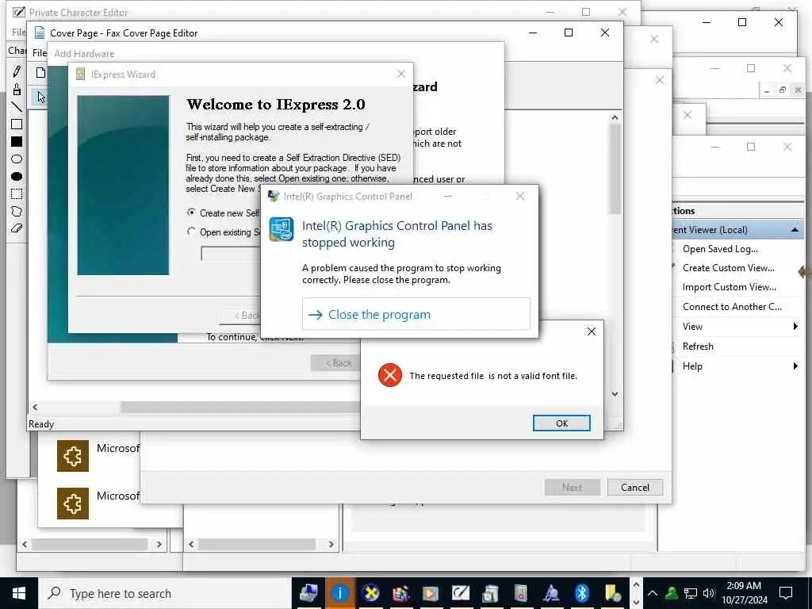Screen dimensions: 812x609
Task: Open the File menu in Private Character Editor
Action: tap(19, 32)
